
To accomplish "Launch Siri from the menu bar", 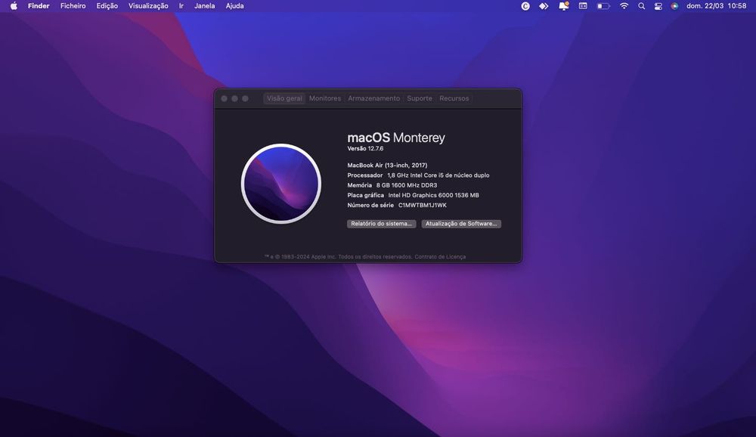I will pyautogui.click(x=674, y=6).
